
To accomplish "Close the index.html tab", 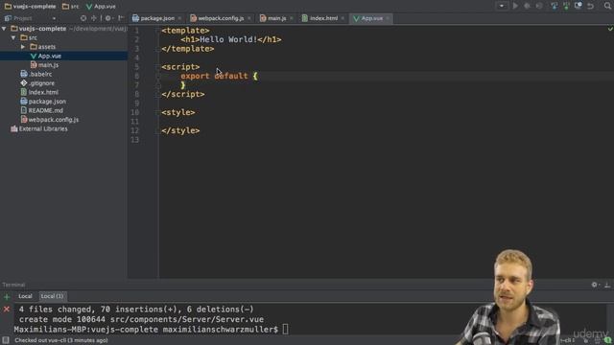I will 342,18.
